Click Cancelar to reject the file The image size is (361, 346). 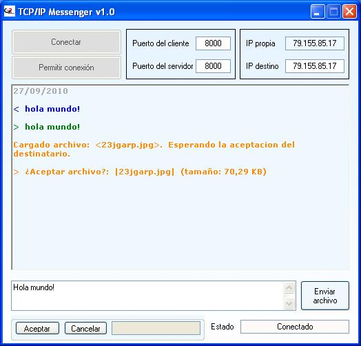(x=85, y=328)
